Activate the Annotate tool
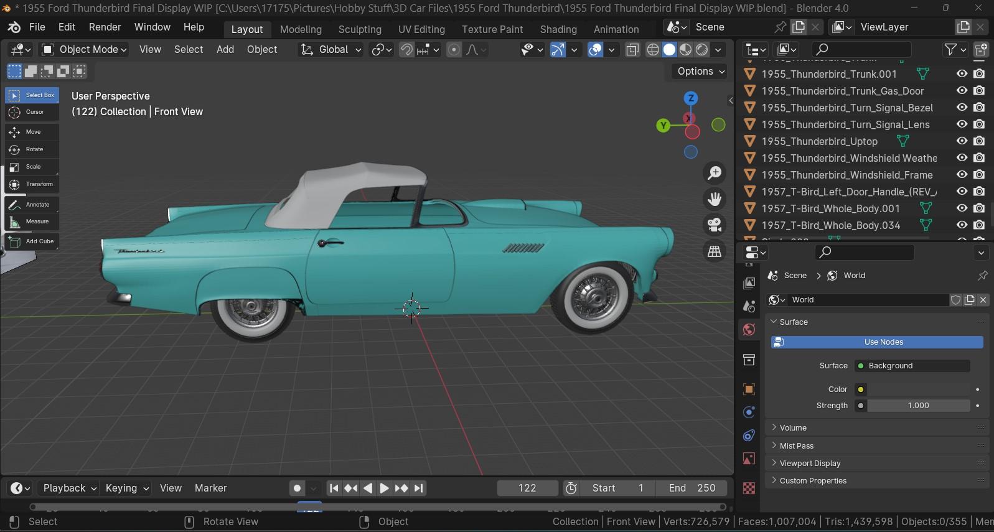 (x=32, y=205)
